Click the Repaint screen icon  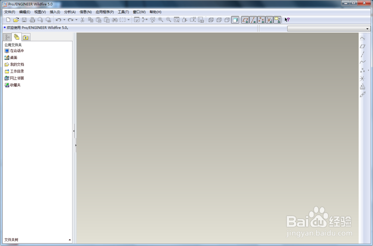137,20
